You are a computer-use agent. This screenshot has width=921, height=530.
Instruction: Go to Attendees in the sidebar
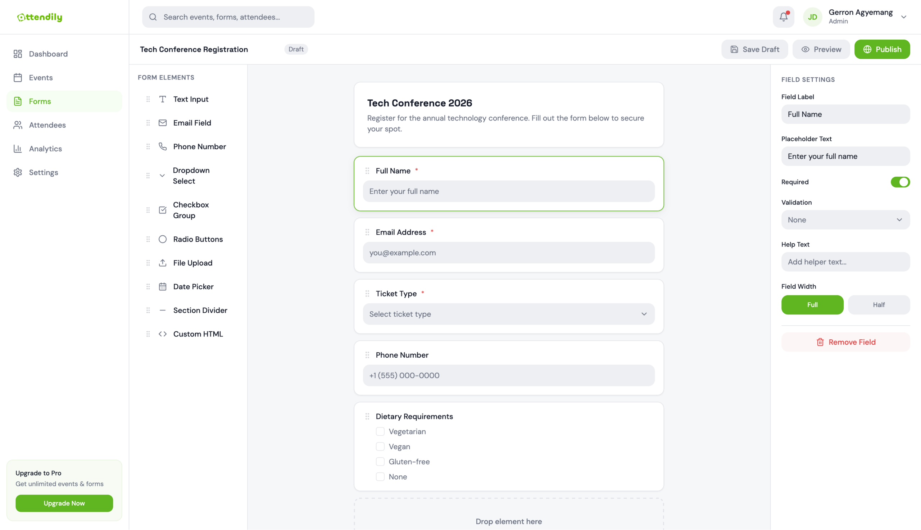tap(47, 125)
